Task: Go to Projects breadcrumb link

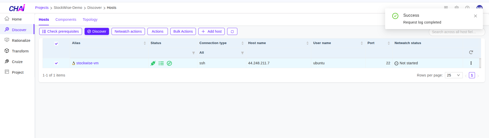Action: click(x=42, y=8)
